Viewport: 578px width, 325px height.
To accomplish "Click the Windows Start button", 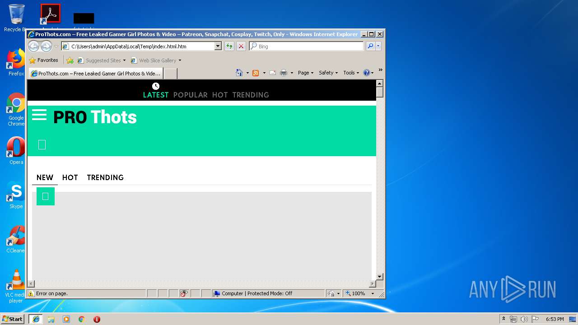I will point(13,319).
